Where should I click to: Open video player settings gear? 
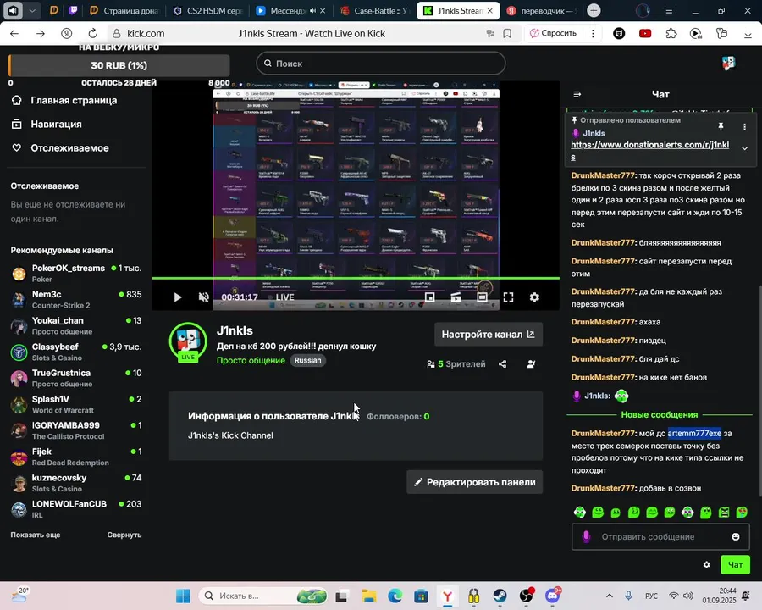tap(534, 297)
